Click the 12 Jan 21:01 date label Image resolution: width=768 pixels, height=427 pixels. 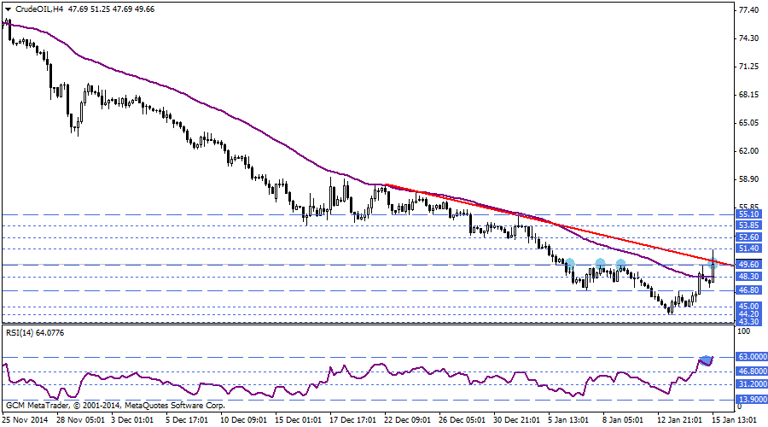679,420
